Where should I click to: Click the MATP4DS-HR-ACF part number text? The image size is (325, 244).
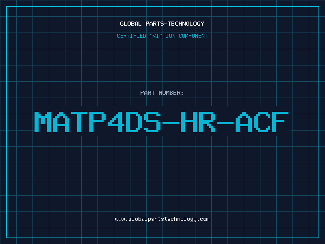pos(162,122)
